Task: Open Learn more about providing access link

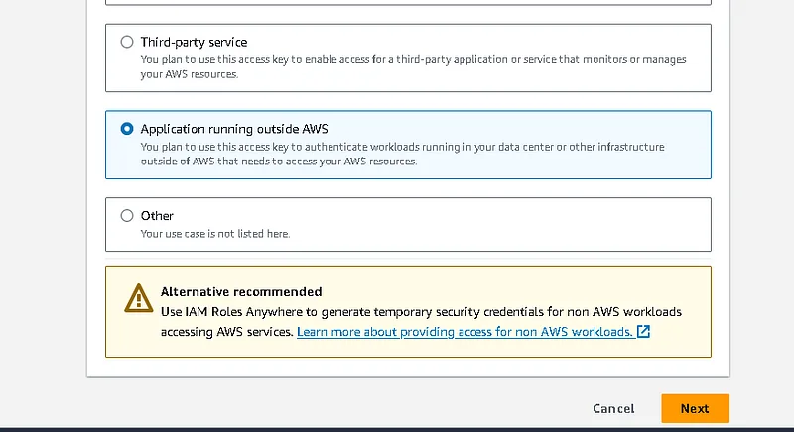Action: click(464, 331)
